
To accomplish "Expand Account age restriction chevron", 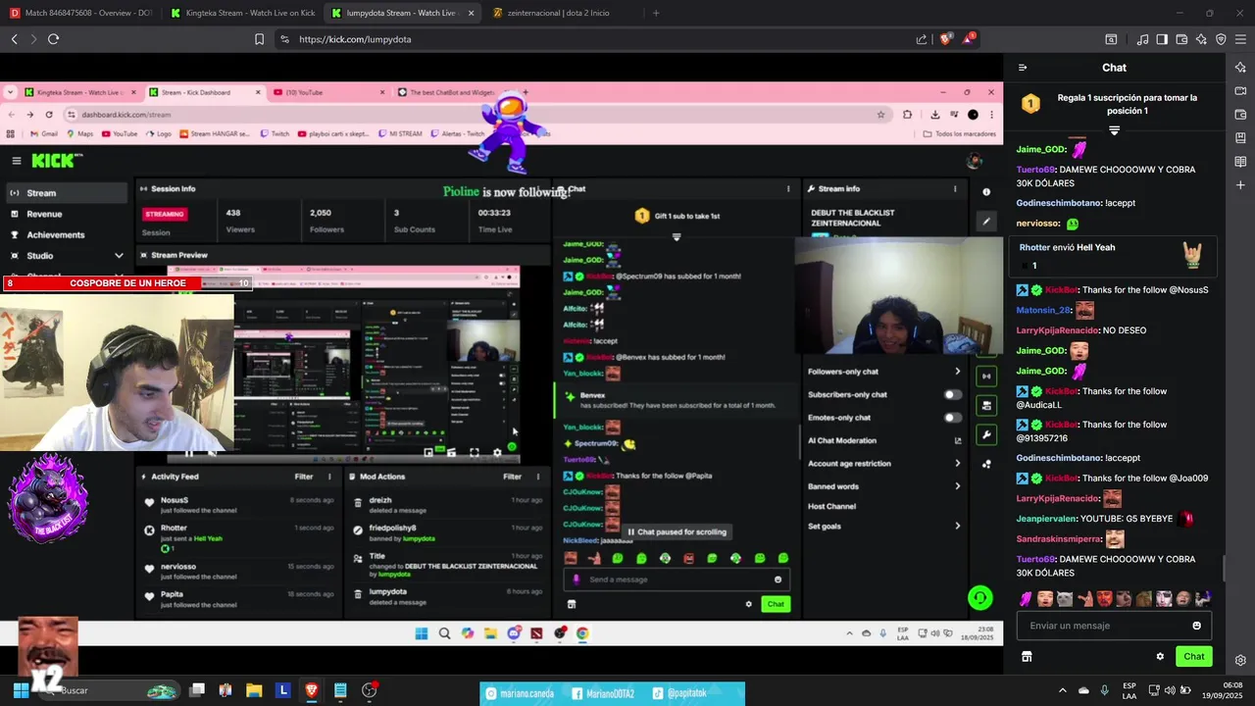I will (958, 464).
